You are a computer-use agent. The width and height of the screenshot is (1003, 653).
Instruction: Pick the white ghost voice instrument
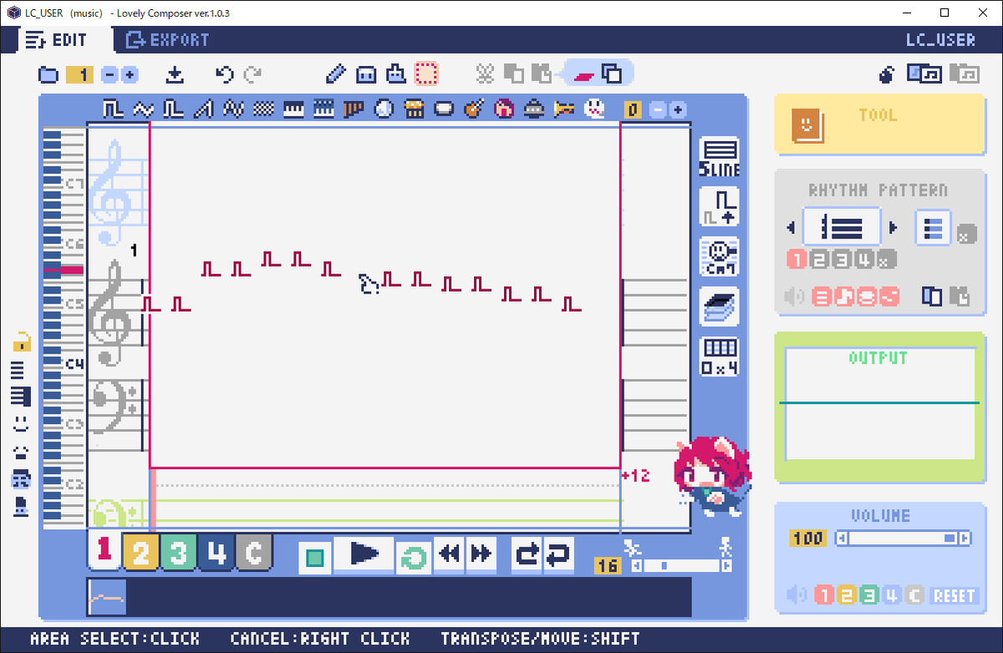594,109
